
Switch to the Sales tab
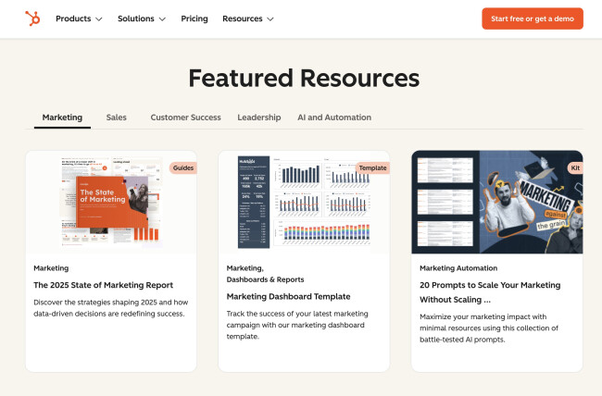coord(116,118)
